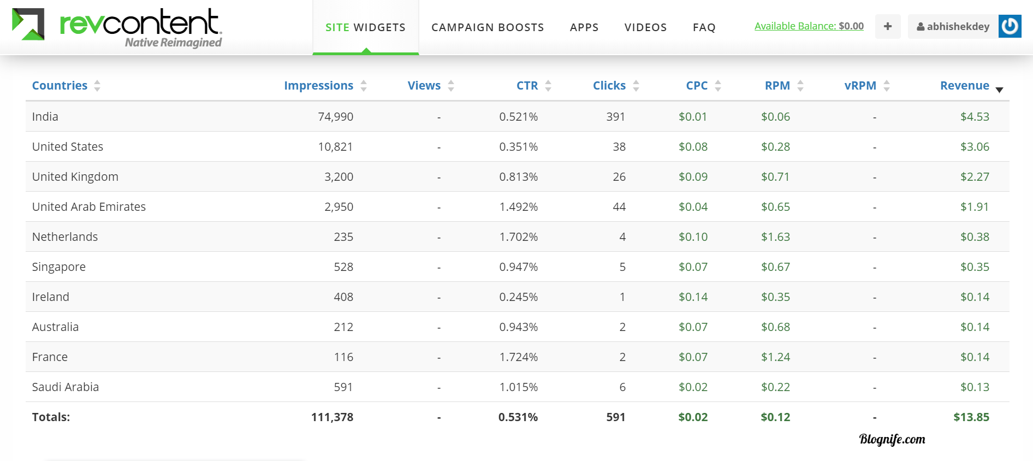Click sort arrows next to RPM
Screen dimensions: 1033x461
[800, 86]
